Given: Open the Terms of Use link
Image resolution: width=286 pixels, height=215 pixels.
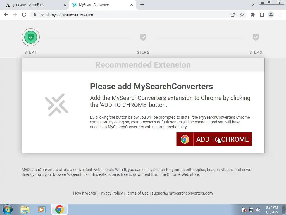Looking at the screenshot, I should (x=137, y=193).
